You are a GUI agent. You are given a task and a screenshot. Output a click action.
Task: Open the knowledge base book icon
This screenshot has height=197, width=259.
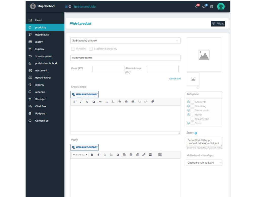click(x=212, y=7)
